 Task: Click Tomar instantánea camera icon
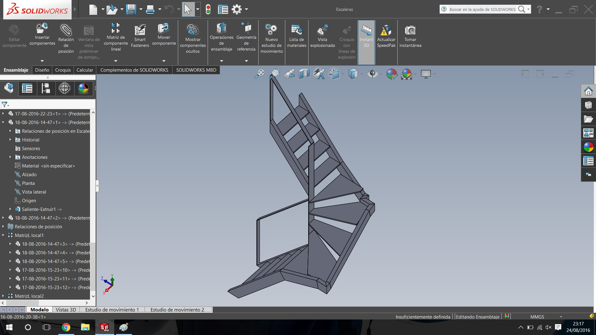pos(410,30)
